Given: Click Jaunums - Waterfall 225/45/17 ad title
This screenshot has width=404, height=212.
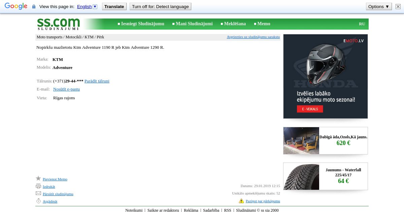Looking at the screenshot, I should [x=343, y=172].
